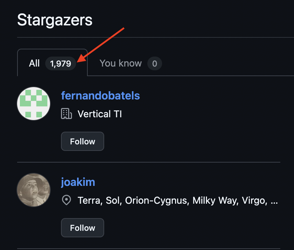Click the 0 counter on You know
The image size is (294, 250).
tap(155, 64)
